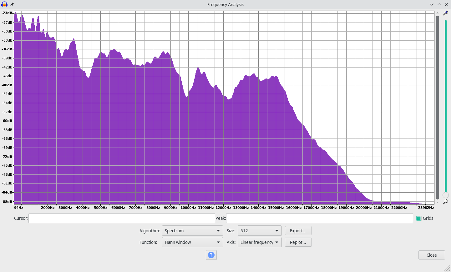Click the -36dB axis label
Image resolution: width=451 pixels, height=272 pixels.
coord(7,49)
